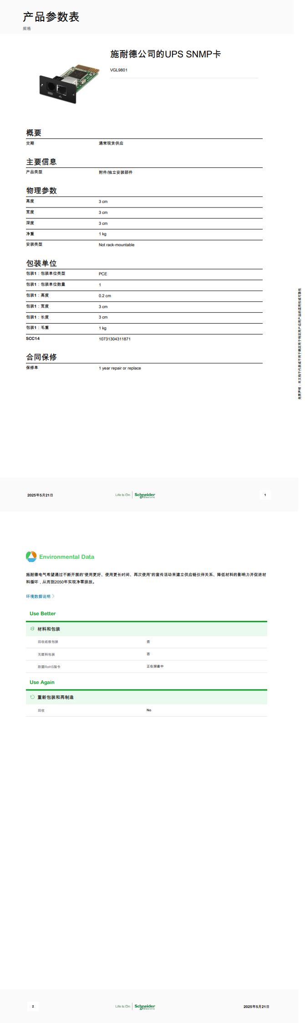
Task: Click the page number 1 box in footer
Action: click(265, 495)
